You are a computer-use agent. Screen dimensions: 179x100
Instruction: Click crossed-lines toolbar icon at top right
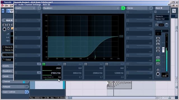[x=174, y=11]
